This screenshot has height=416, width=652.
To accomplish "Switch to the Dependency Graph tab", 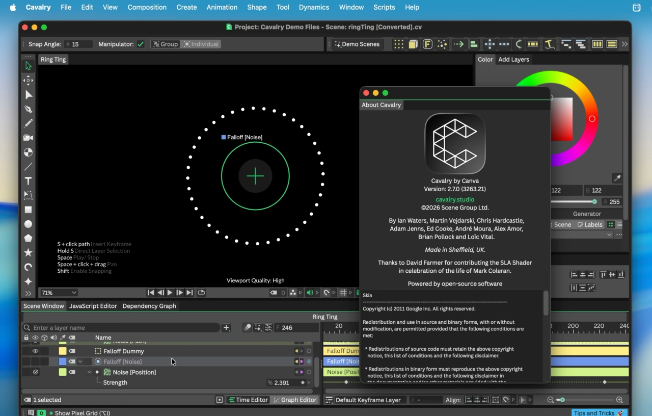I will tap(149, 306).
